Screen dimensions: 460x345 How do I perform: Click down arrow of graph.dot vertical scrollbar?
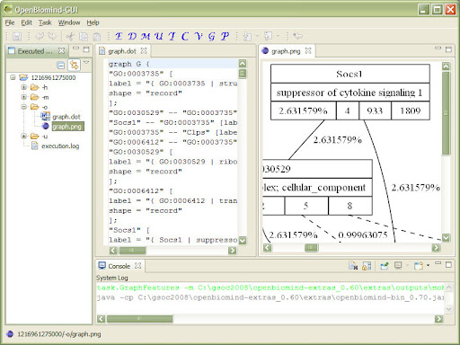click(243, 240)
